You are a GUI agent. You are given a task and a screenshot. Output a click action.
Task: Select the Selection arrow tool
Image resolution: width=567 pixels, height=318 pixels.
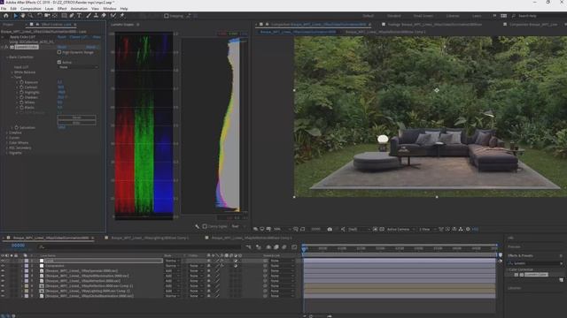coord(15,16)
